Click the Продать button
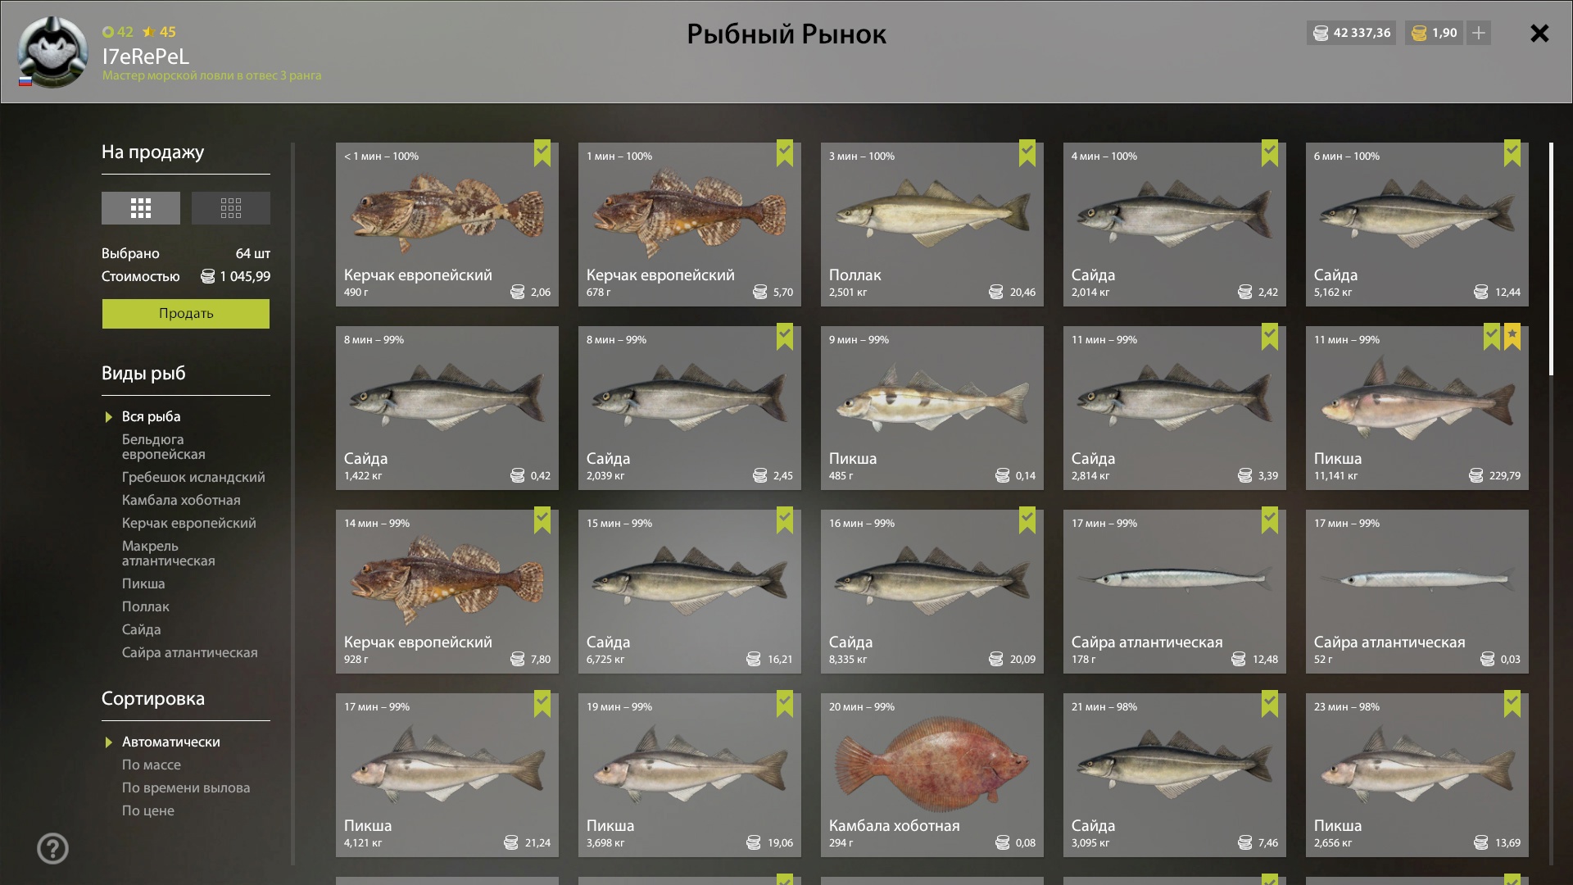Screen dimensions: 1573x885 pyautogui.click(x=186, y=314)
